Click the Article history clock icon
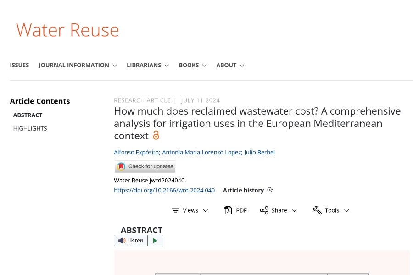 tap(270, 190)
